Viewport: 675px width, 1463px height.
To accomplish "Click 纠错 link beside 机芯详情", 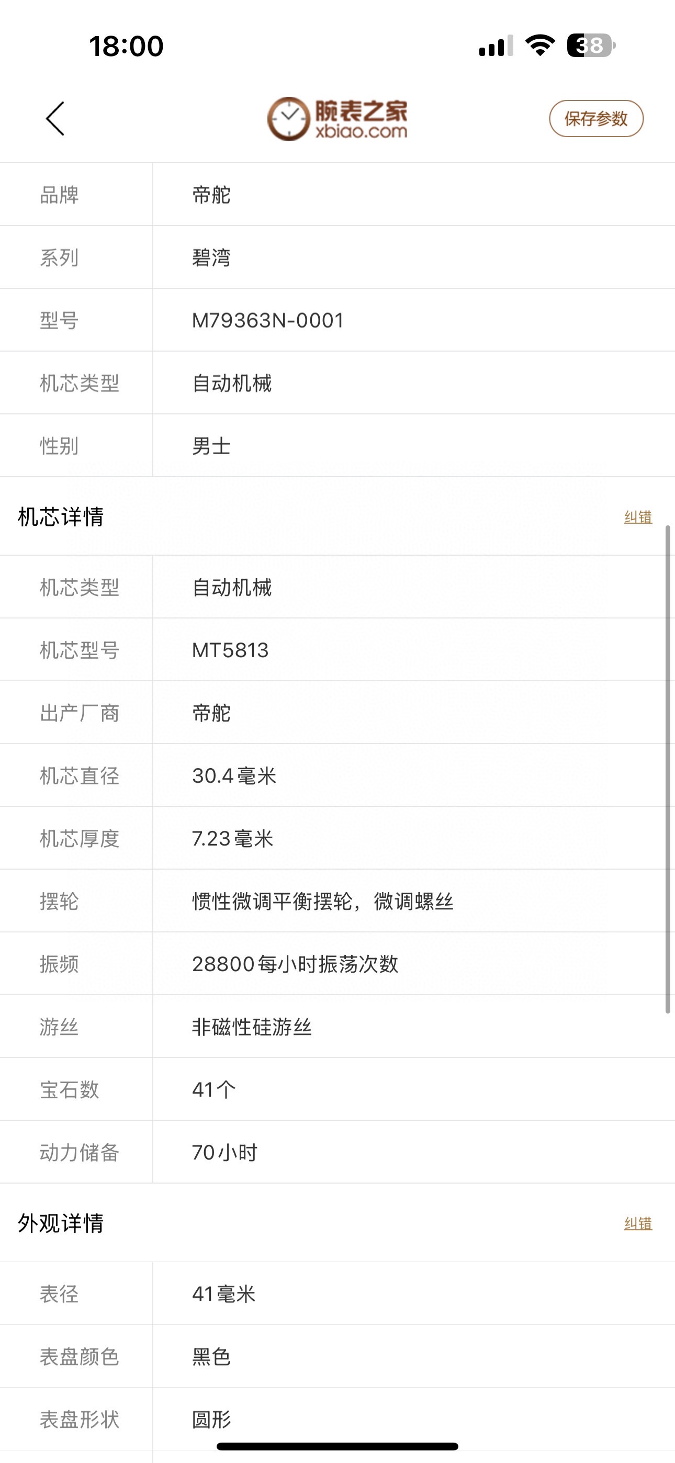I will 637,517.
